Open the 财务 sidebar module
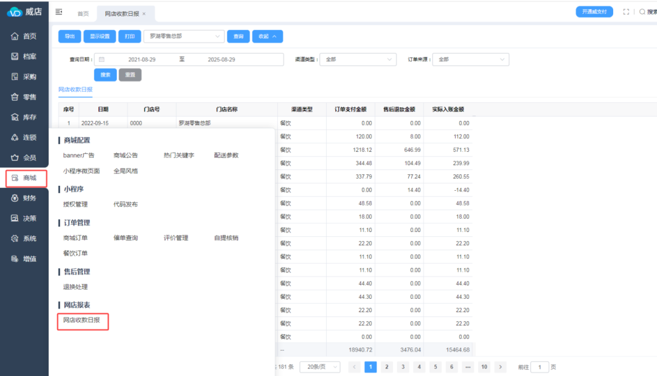The height and width of the screenshot is (376, 657). (24, 198)
